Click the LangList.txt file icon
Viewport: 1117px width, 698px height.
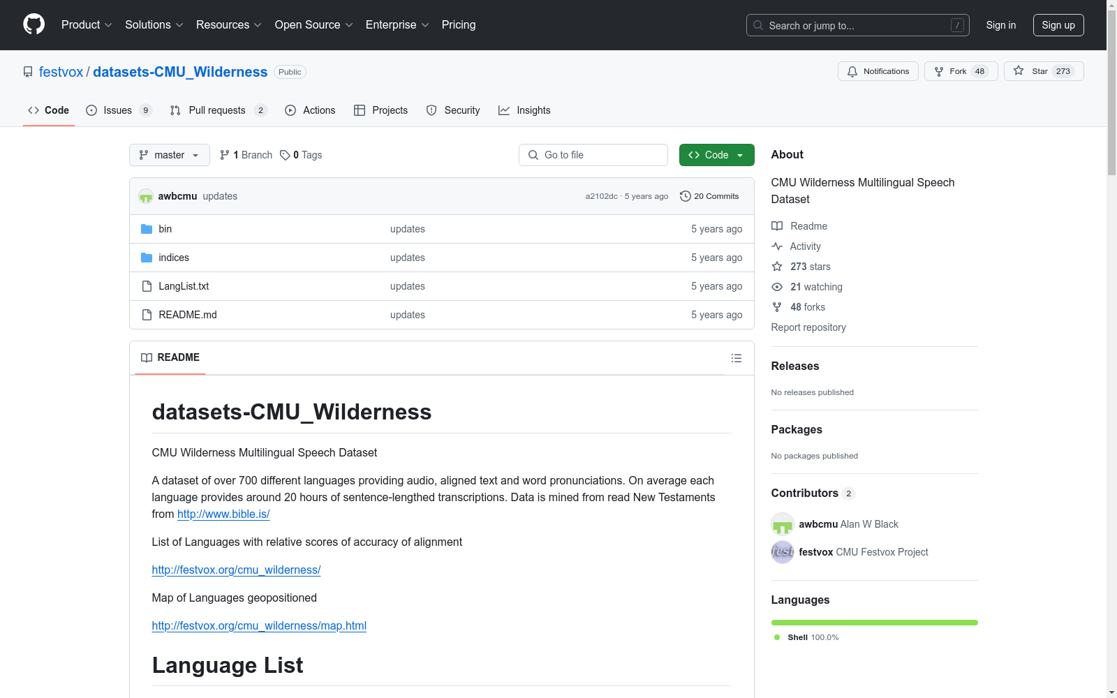pos(147,286)
